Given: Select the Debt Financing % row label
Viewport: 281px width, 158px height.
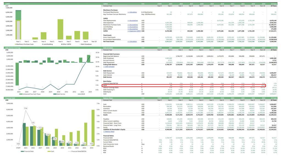Looking at the screenshot, I should 109,90.
